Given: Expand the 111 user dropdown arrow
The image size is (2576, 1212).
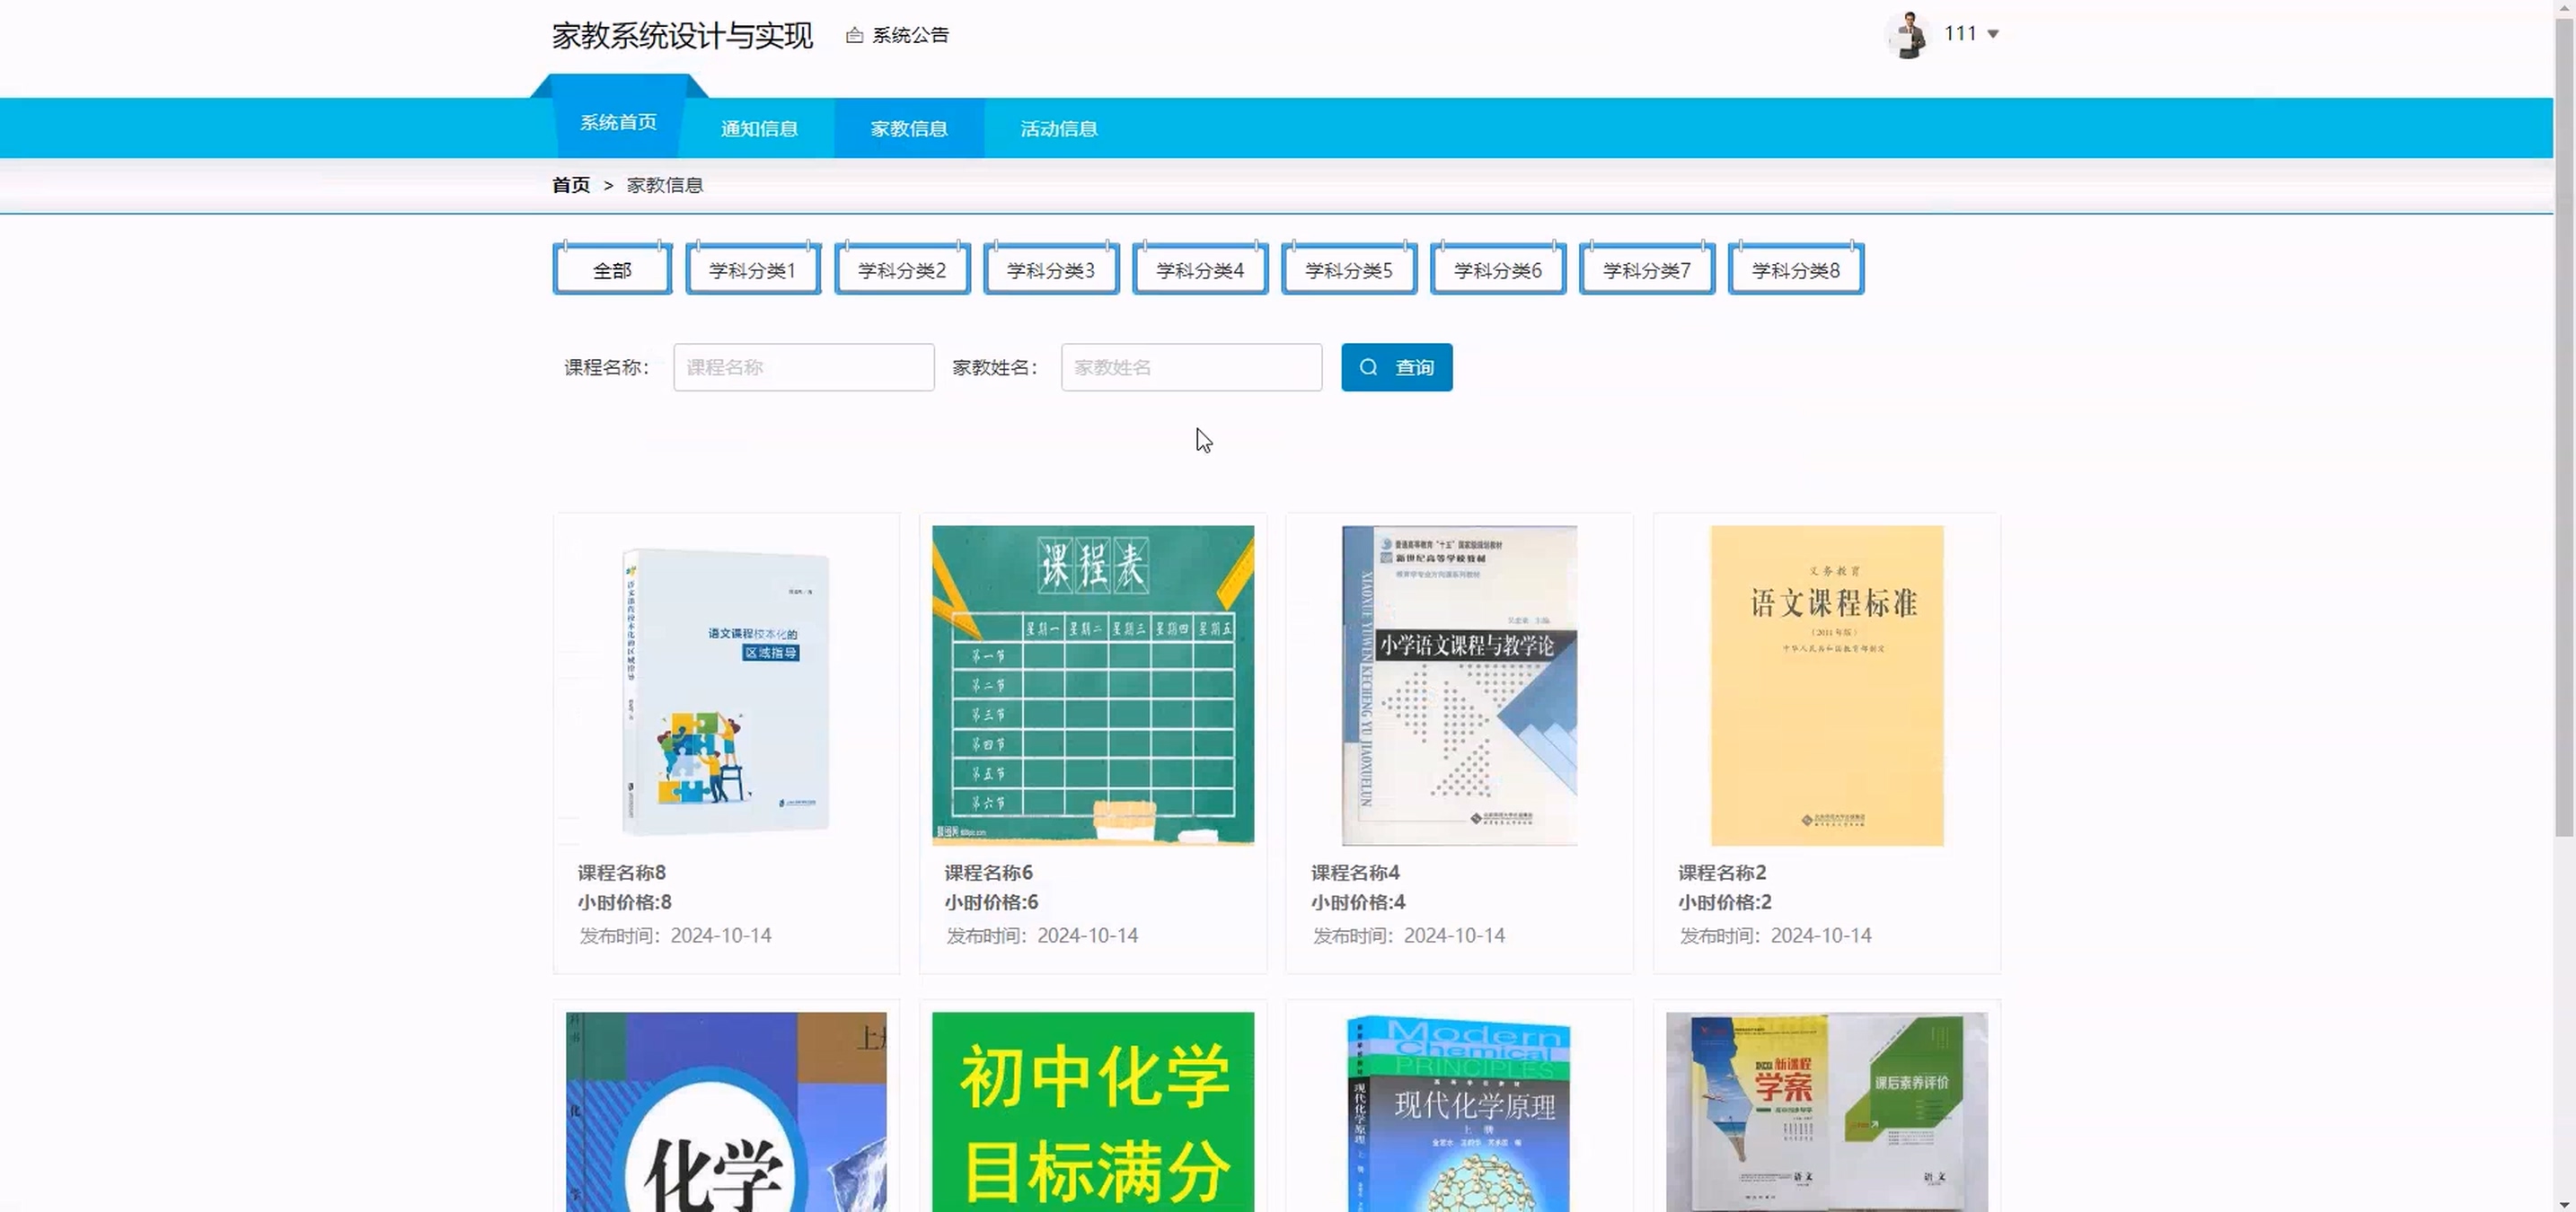Looking at the screenshot, I should (1993, 34).
